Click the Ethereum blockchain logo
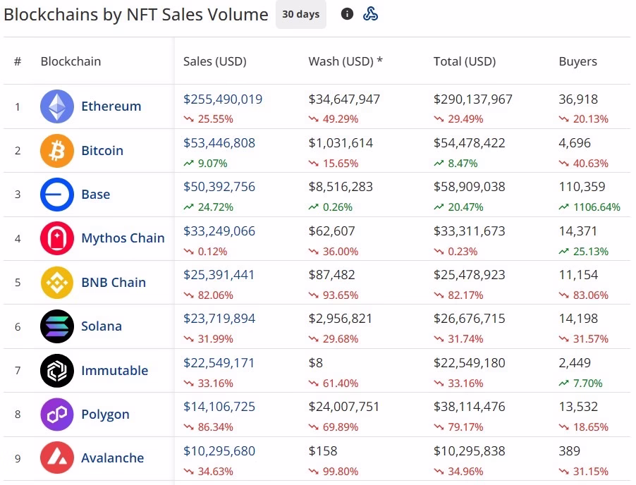The width and height of the screenshot is (636, 485). pyautogui.click(x=56, y=106)
